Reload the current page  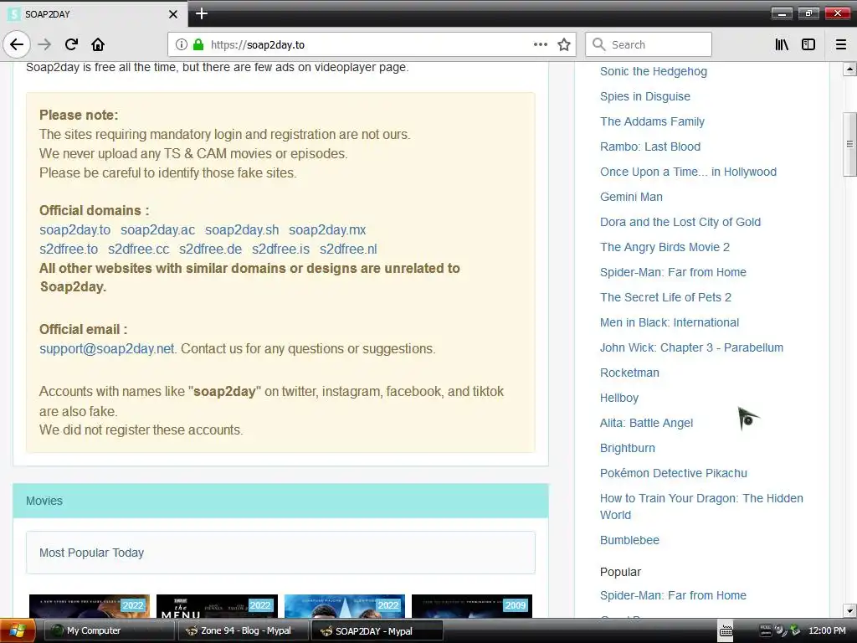(x=71, y=44)
